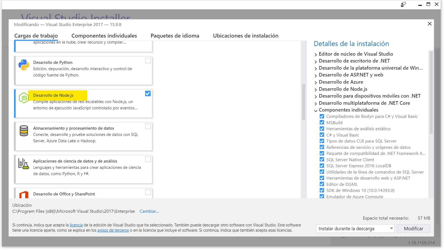Expand Editor de núcleo de Visual Studio
This screenshot has width=444, height=250.
(x=316, y=54)
